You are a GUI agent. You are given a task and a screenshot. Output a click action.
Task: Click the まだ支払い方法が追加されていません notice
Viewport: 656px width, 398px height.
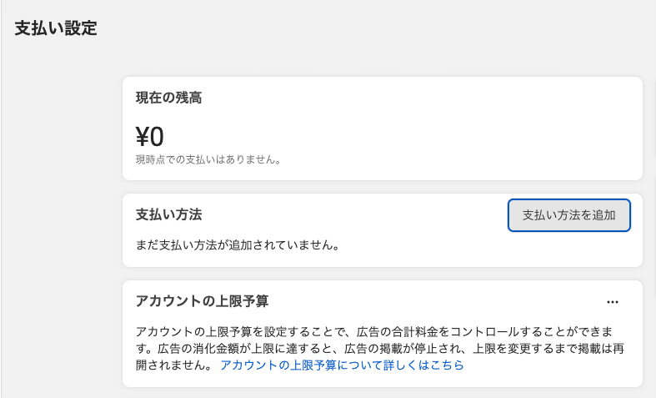tap(238, 245)
